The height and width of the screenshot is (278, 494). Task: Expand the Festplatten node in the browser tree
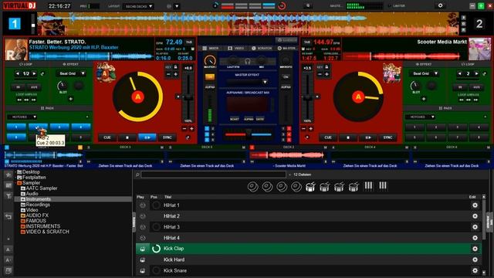coord(16,178)
